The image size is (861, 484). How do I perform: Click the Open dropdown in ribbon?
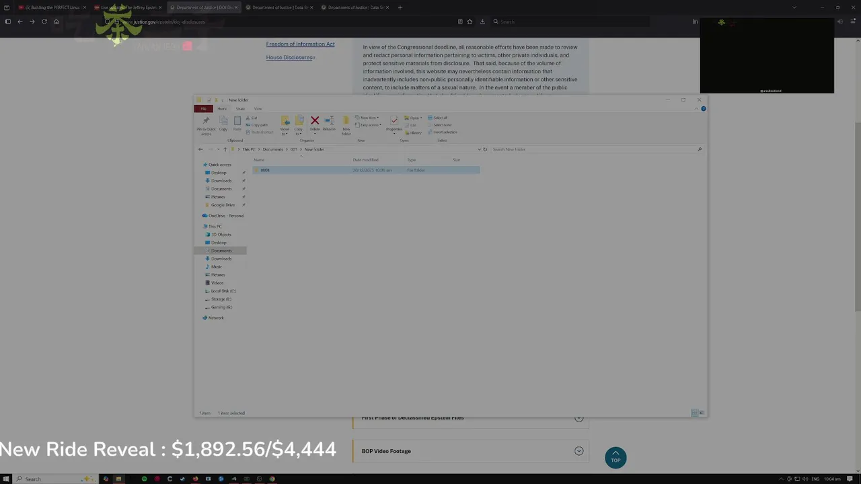click(x=414, y=118)
